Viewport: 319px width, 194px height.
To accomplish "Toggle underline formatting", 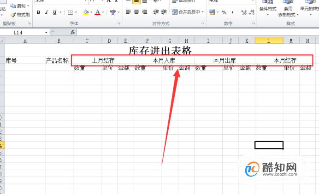I will click(x=54, y=12).
